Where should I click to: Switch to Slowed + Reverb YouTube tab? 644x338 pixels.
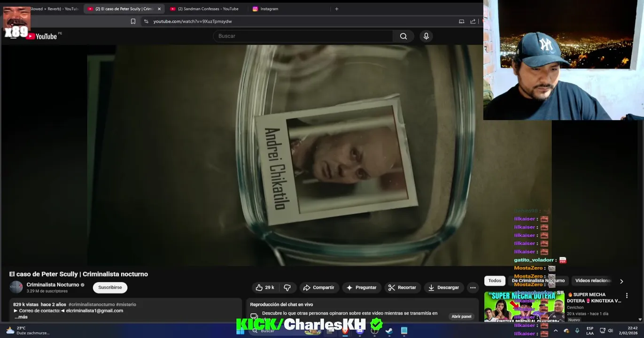pos(54,9)
